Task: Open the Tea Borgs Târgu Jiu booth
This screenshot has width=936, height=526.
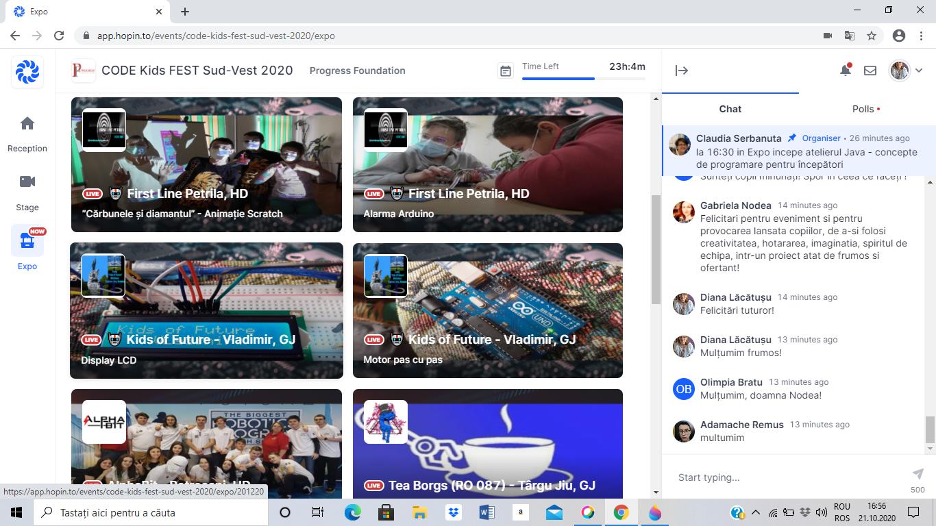Action: tap(487, 443)
